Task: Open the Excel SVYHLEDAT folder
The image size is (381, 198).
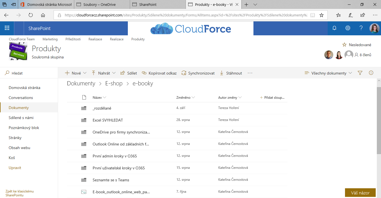Action: tap(108, 120)
